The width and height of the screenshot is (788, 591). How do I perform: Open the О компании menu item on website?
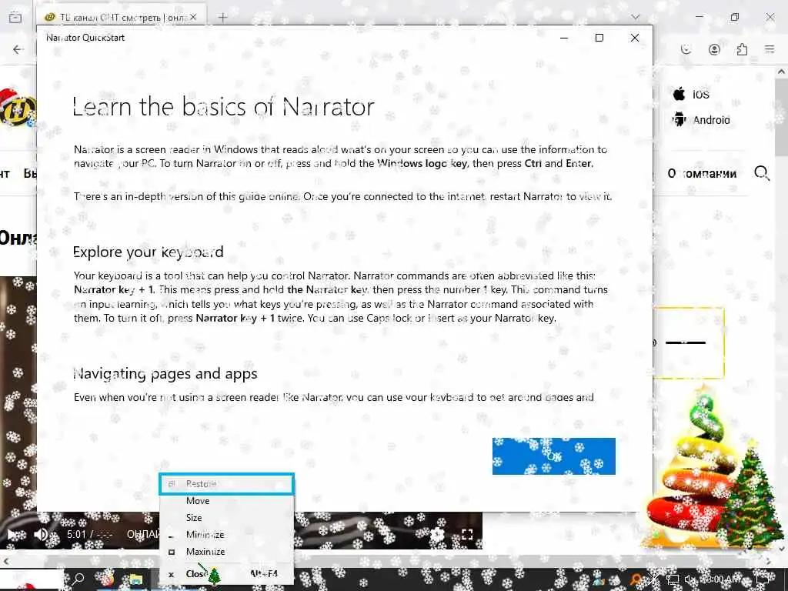point(702,173)
